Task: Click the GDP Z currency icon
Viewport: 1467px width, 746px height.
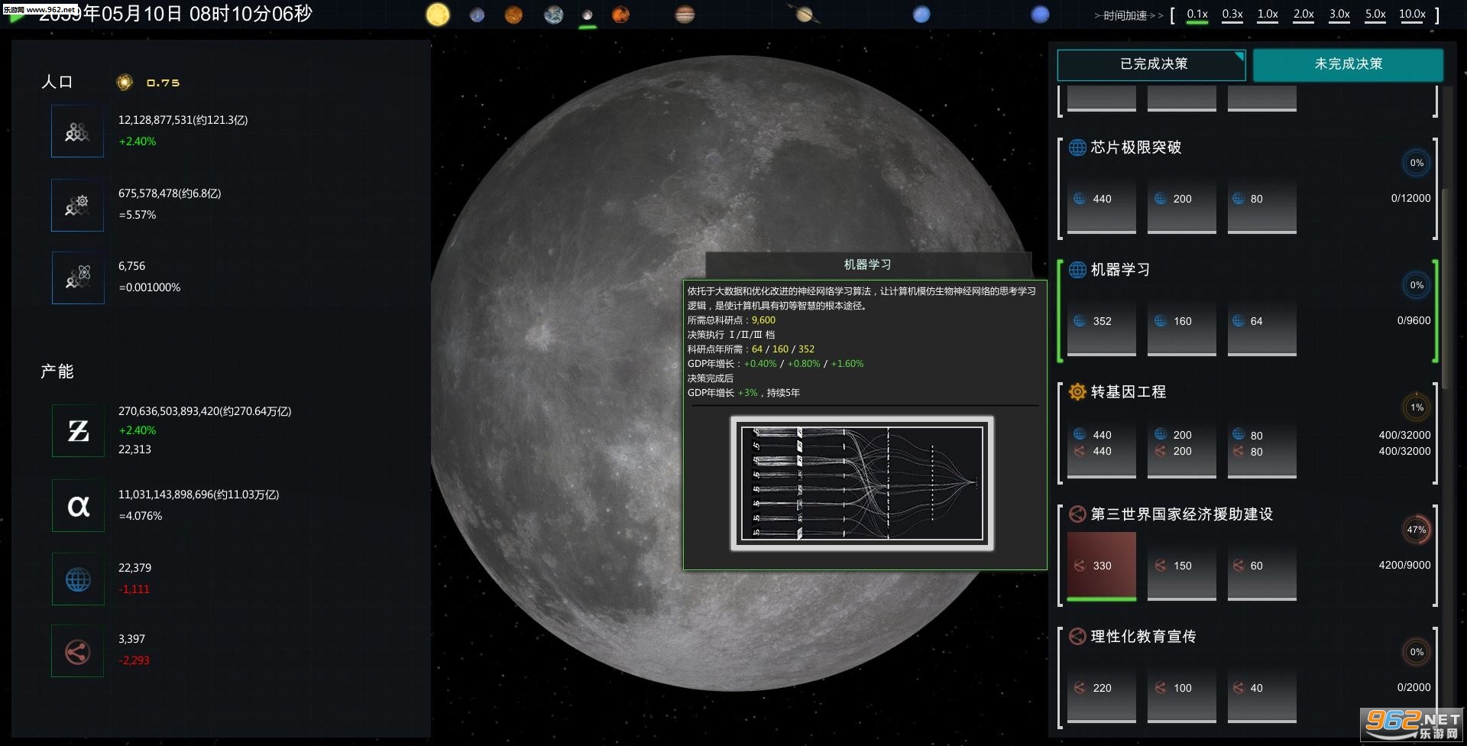Action: point(78,431)
